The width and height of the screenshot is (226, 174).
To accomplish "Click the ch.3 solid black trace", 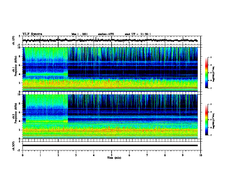I will point(110,146).
